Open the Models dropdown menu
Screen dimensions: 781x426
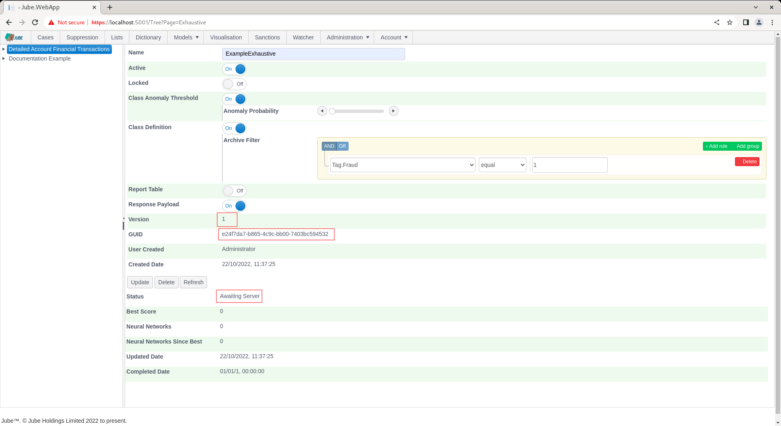[x=186, y=37]
